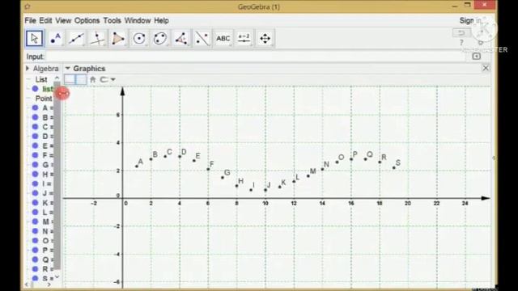The height and width of the screenshot is (291, 518).
Task: Open the Options menu
Action: click(87, 20)
